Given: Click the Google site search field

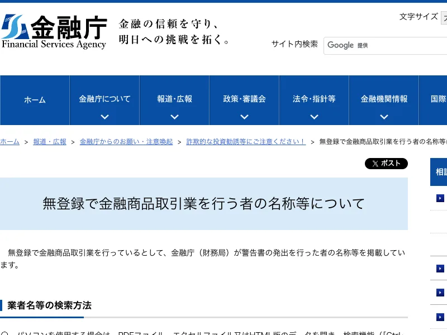Looking at the screenshot, I should point(386,46).
